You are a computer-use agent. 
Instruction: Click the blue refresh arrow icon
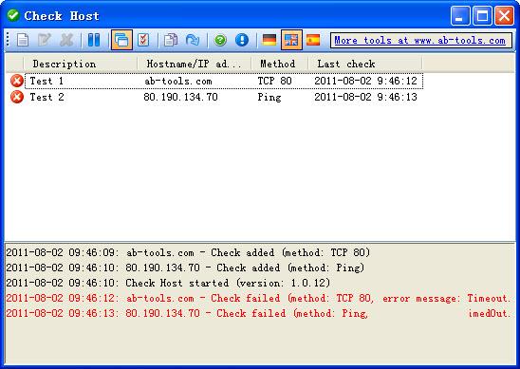click(193, 40)
